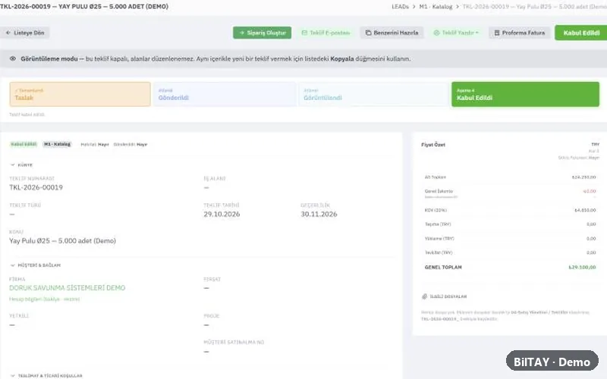Screen dimensions: 607x379
Task: Click the envelope icon of Teklif E-postası
Action: (x=304, y=33)
